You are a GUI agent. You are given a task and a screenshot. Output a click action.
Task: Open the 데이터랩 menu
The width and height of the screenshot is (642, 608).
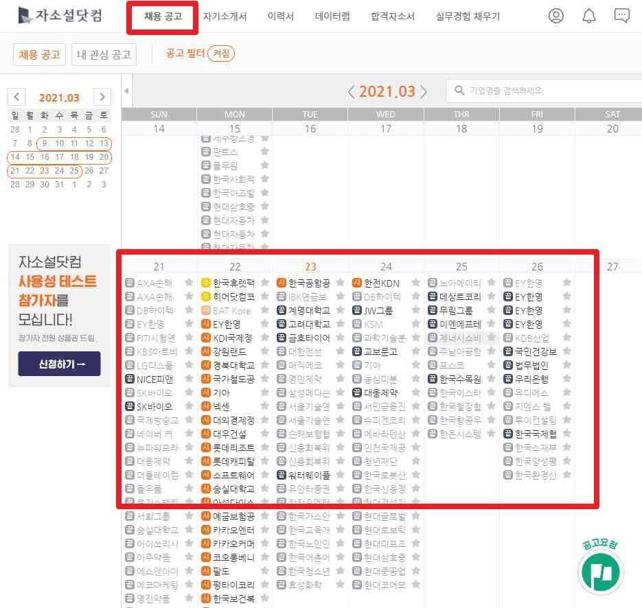(332, 16)
